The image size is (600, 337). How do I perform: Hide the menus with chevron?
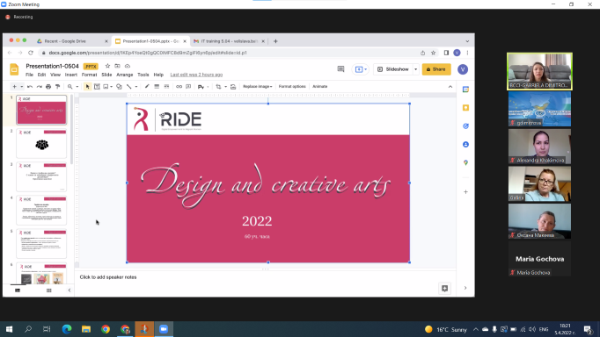point(450,87)
